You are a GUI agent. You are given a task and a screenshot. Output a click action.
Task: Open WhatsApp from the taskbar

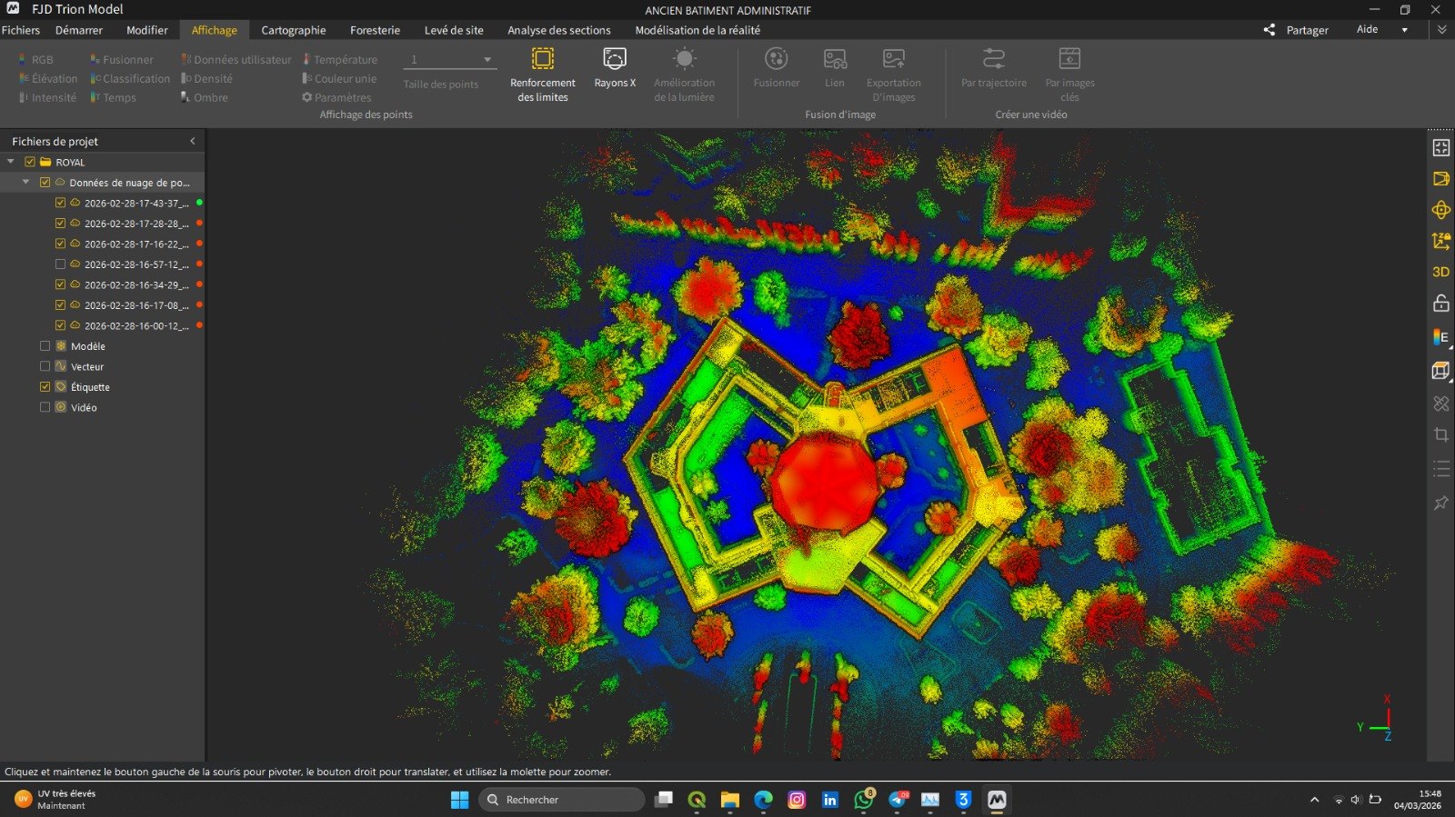(x=863, y=800)
